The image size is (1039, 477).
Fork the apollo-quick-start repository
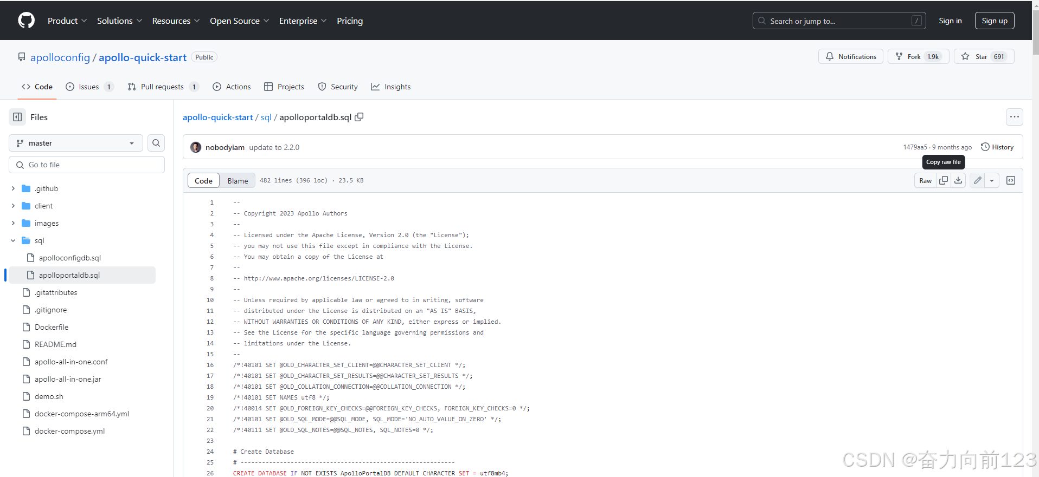(918, 56)
